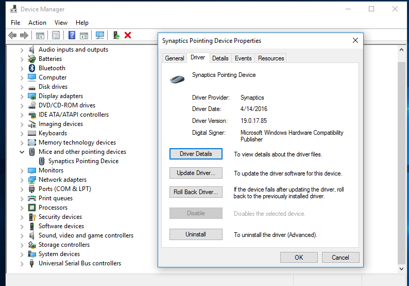Close the Synaptics Pointing Device Properties dialog
This screenshot has height=286, width=409.
coord(355,40)
